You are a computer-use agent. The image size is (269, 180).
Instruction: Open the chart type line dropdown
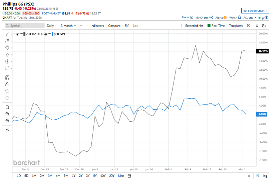(x=83, y=26)
